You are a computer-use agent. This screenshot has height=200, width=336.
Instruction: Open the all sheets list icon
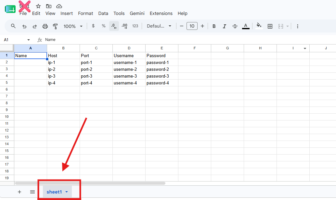(32, 192)
